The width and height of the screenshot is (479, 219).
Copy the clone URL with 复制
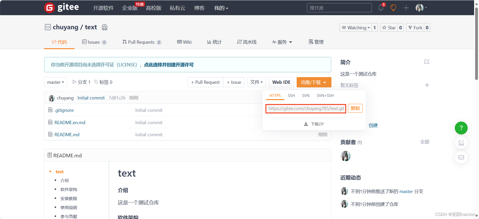click(x=355, y=108)
